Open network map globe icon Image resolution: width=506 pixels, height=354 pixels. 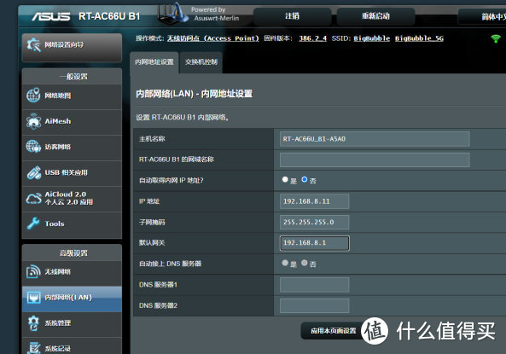(33, 96)
